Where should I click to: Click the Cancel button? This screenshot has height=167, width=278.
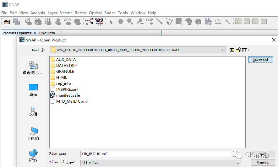[x=263, y=162]
